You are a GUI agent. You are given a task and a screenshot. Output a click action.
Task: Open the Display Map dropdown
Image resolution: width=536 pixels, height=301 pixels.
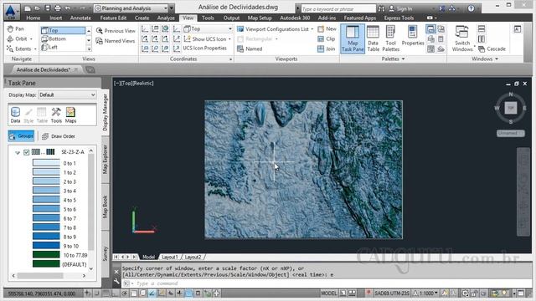tap(67, 94)
